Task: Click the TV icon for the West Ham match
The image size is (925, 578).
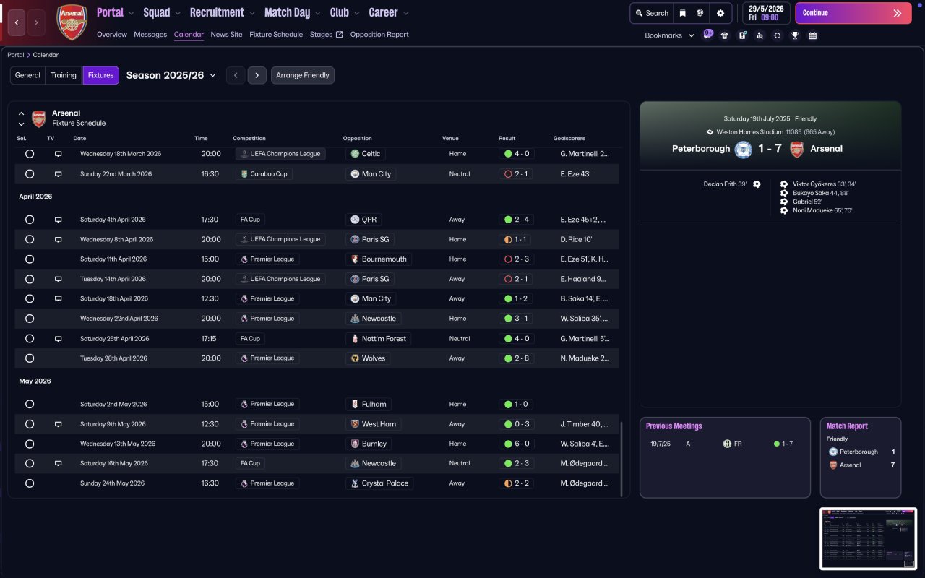Action: [x=59, y=424]
